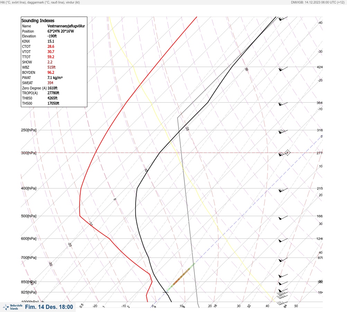Click the 600[hPa] pressure label
This screenshot has width=347, height=312.
(x=29, y=239)
